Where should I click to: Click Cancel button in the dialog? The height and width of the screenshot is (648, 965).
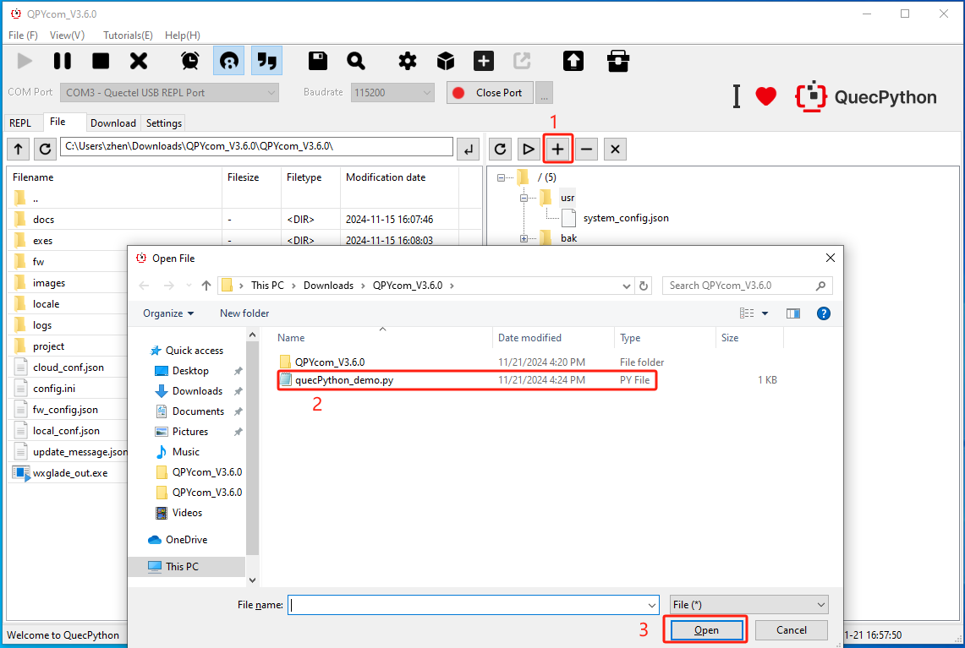791,630
